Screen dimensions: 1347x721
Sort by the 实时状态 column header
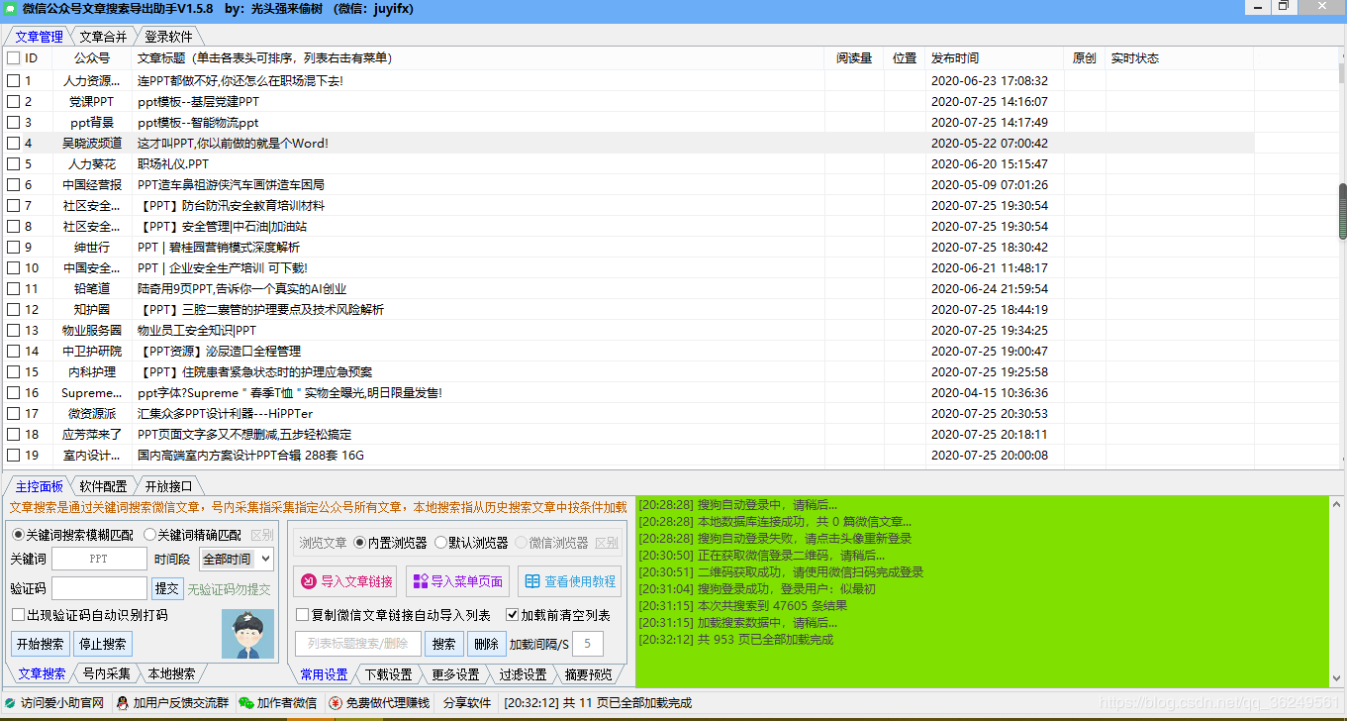click(1179, 58)
